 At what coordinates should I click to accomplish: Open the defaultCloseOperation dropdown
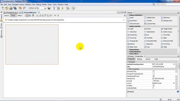[174, 64]
